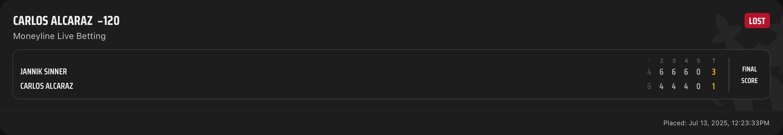
Task: Click set 5 column header
Action: 699,61
